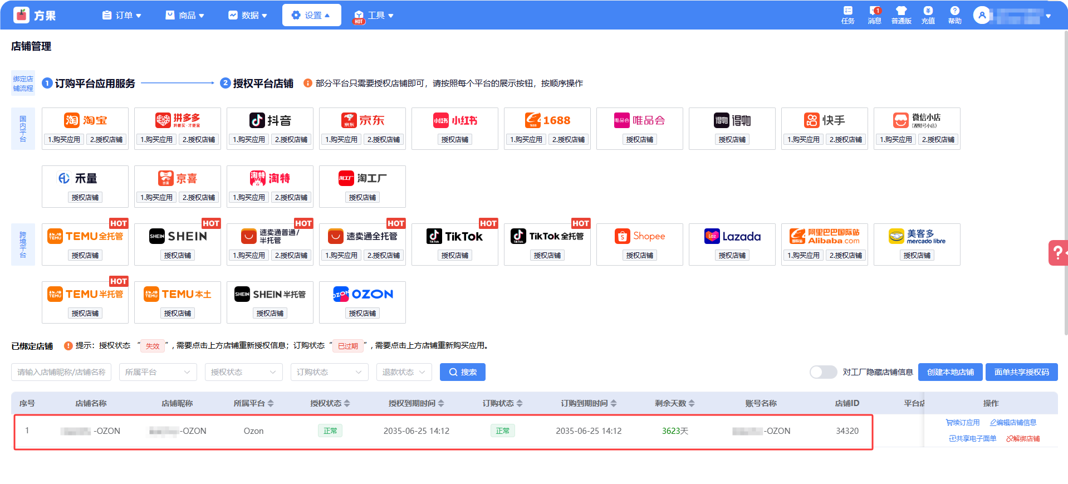Viewport: 1068px width, 484px height.
Task: Open the 退款状态 dropdown filter
Action: [x=404, y=372]
